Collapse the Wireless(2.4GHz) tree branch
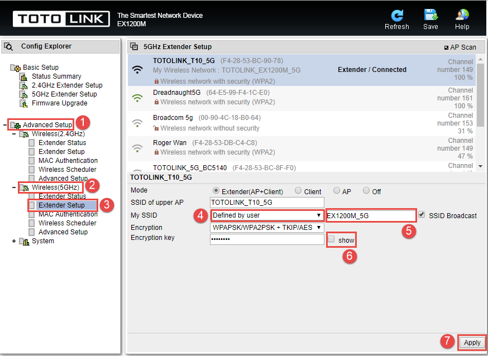 [x=14, y=134]
